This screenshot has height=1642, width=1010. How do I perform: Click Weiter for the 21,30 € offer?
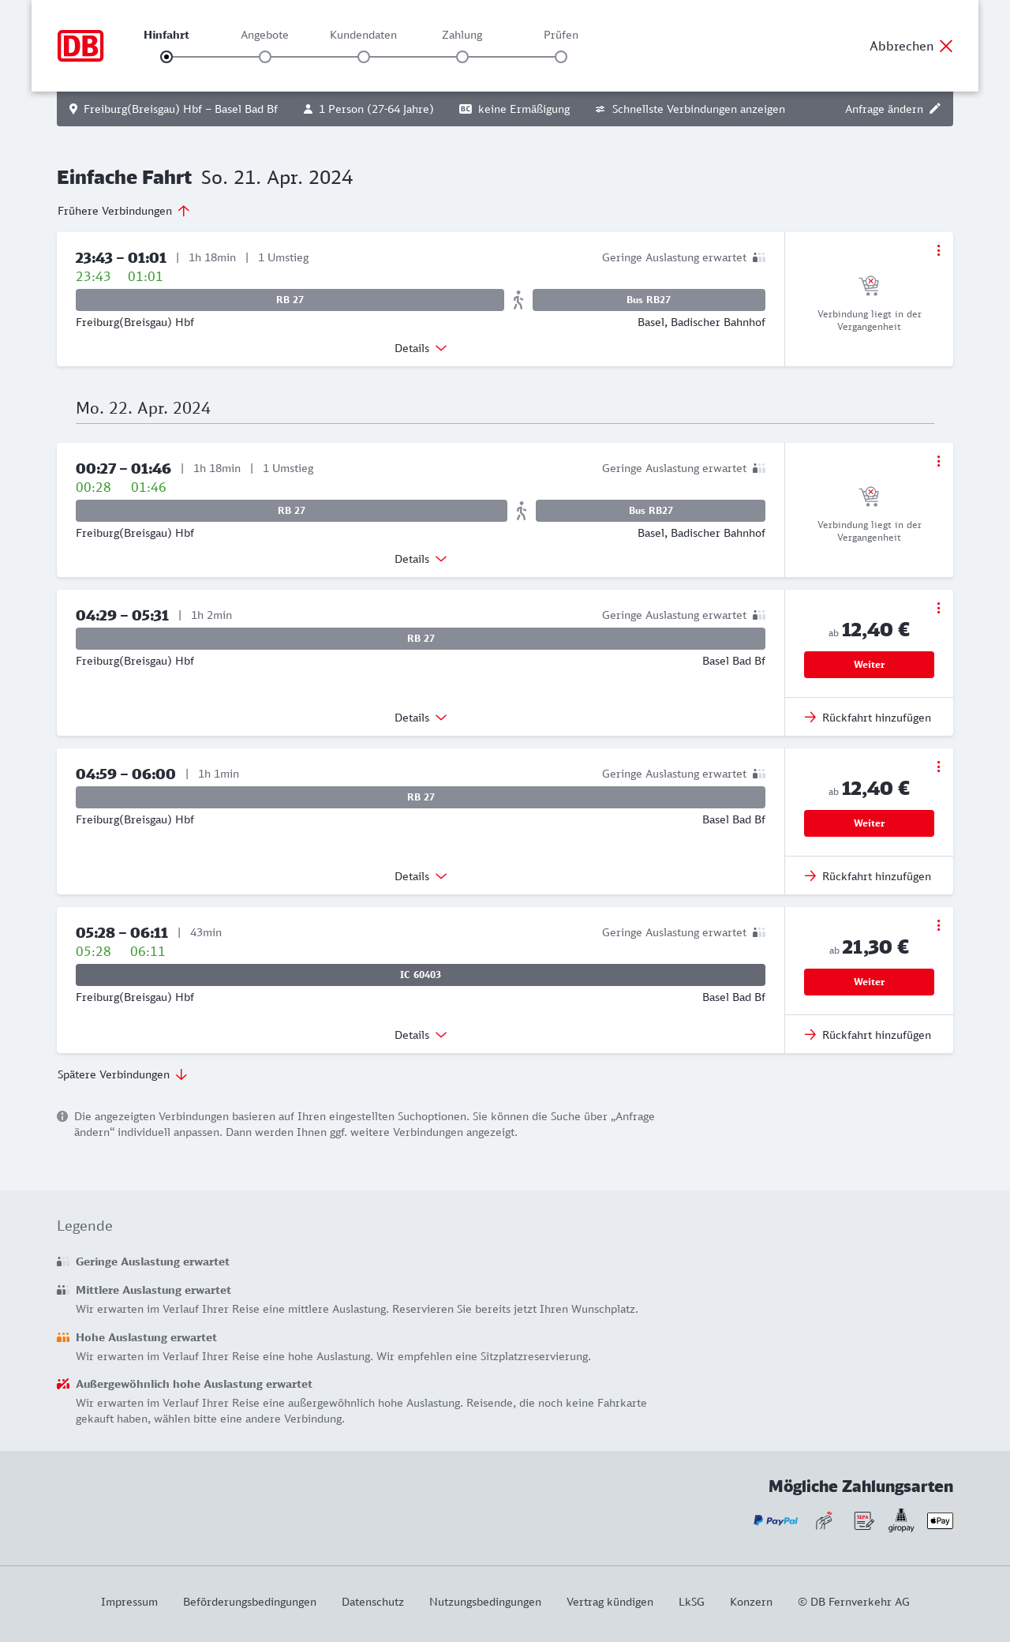869,982
